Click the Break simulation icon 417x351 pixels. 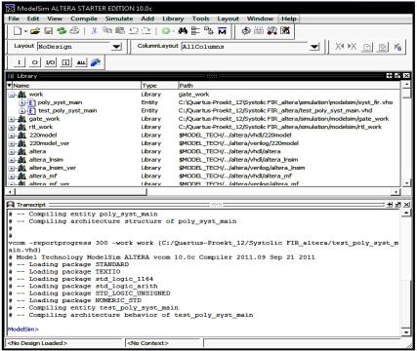(x=285, y=31)
